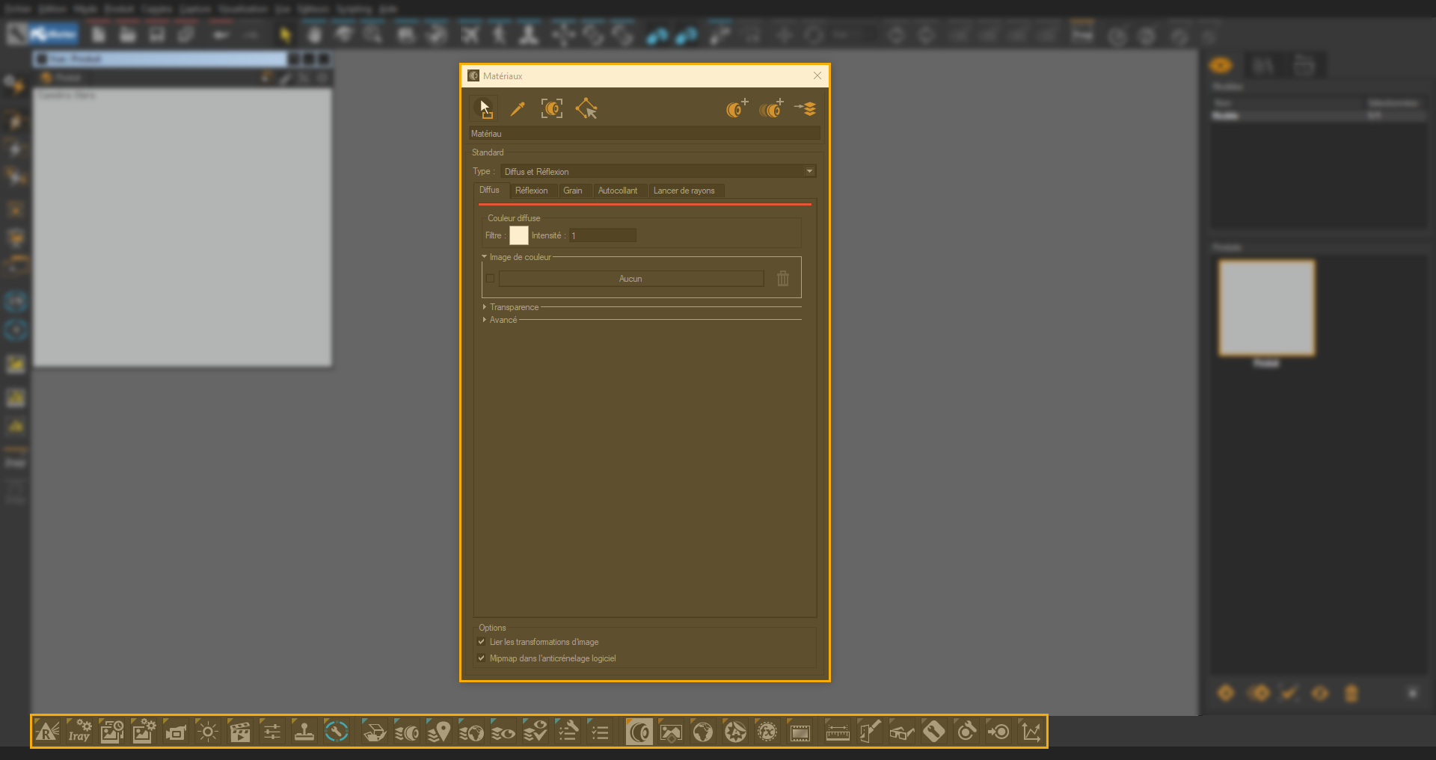This screenshot has height=760, width=1436.
Task: Switch to the Lancer de rayons tab
Action: click(x=684, y=191)
